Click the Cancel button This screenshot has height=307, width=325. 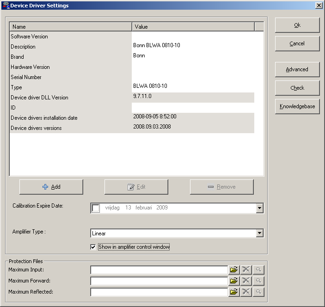click(297, 43)
